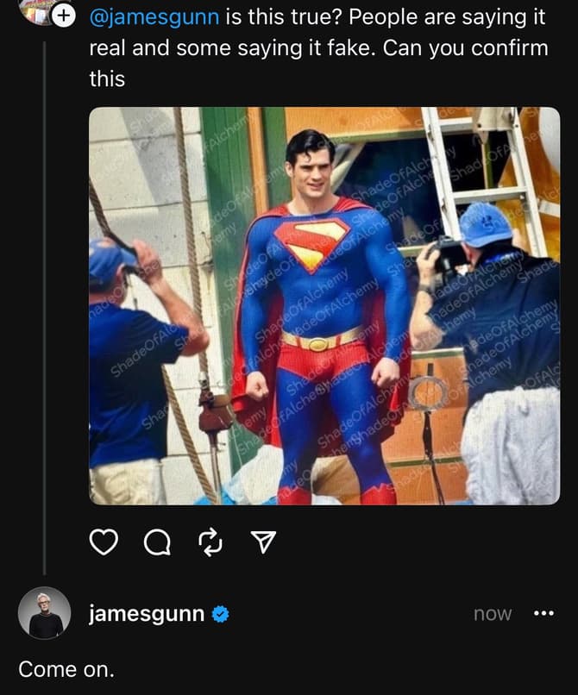Viewport: 578px width, 695px height.
Task: Like the post with heart icon
Action: 104,542
